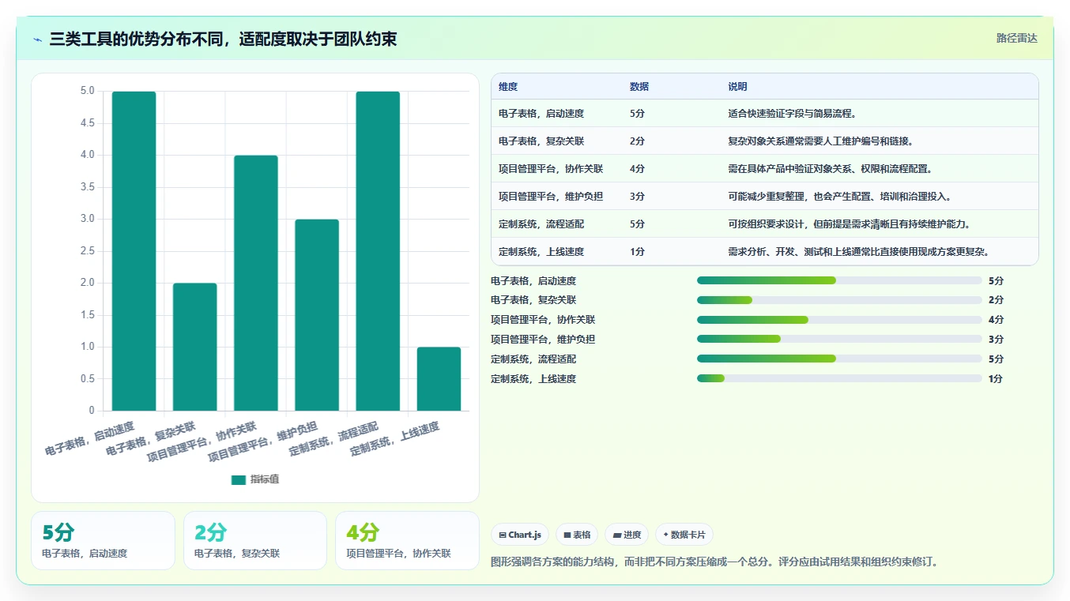Click progress list label 定制系统，上线速度
The height and width of the screenshot is (601, 1070).
tap(533, 378)
